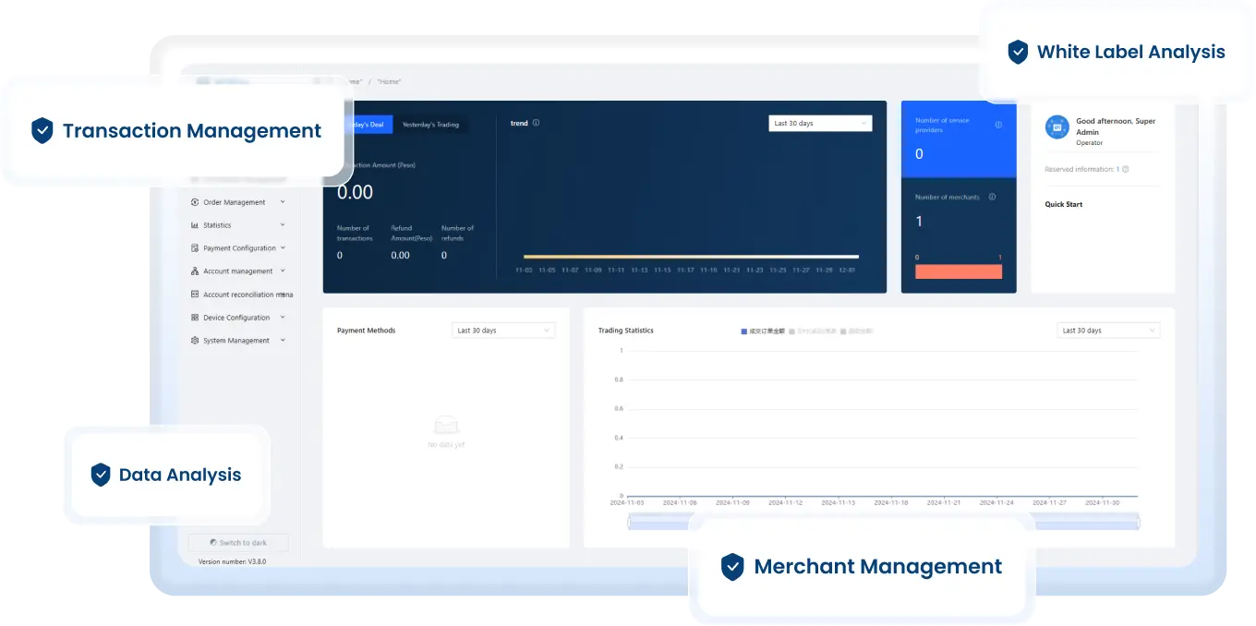
Task: Click the Account management sidebar icon
Action: [x=195, y=271]
